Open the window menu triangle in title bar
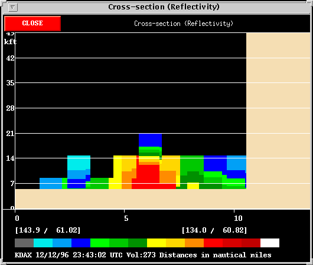Screen dimensions: 313x265 coord(13,8)
